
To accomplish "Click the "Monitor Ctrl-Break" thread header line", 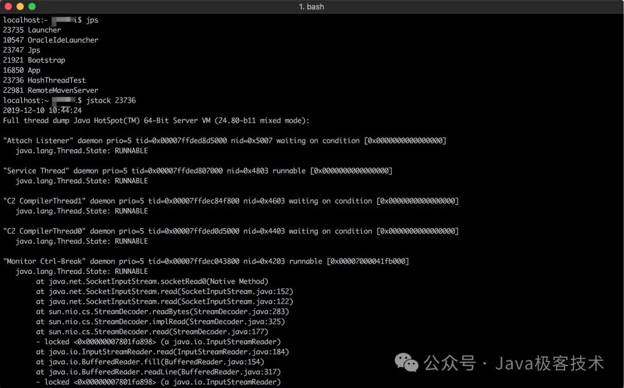I will tap(206, 261).
